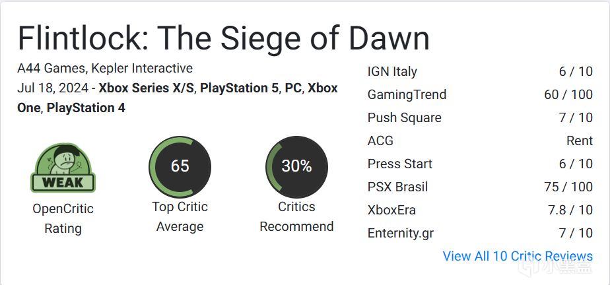Select the PC platform link

(293, 88)
